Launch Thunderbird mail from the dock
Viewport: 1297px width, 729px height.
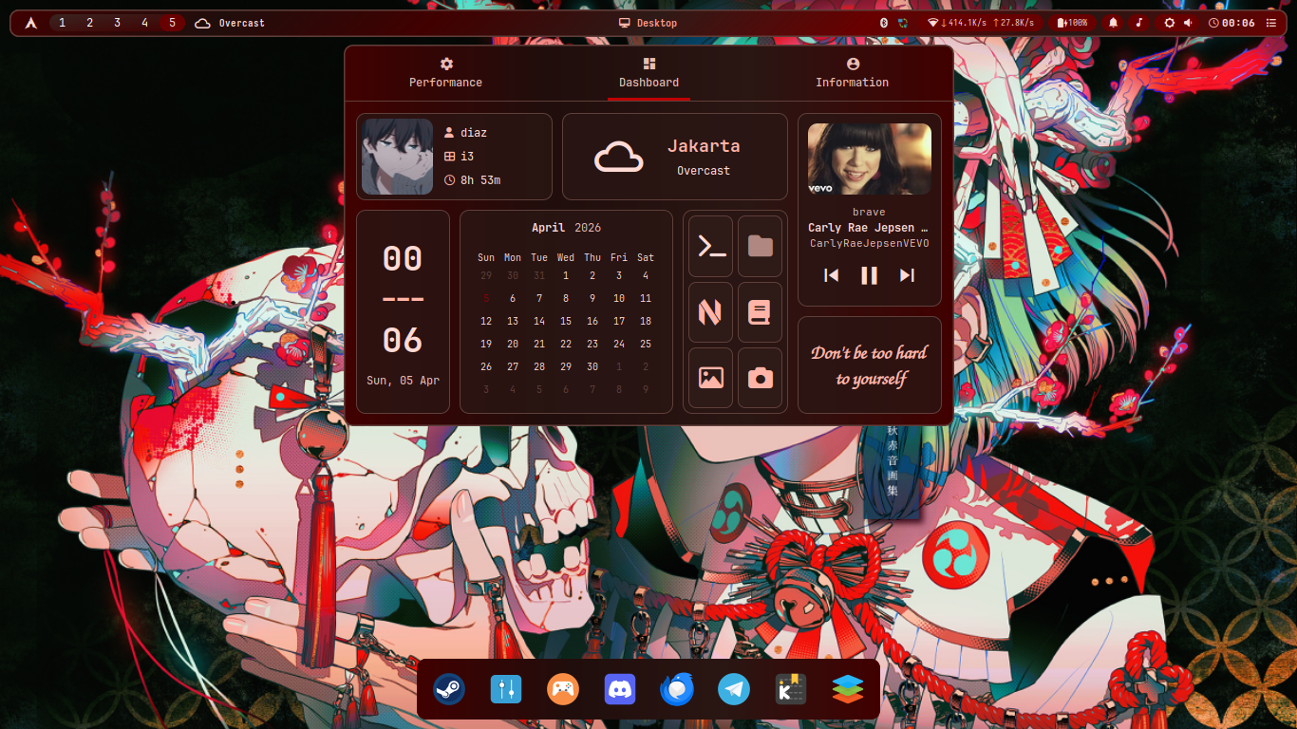point(677,689)
